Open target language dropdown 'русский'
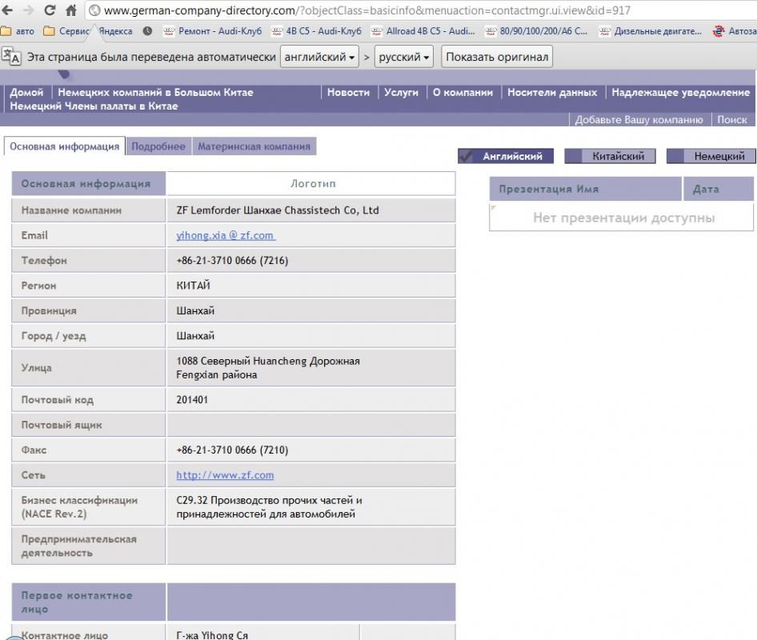The image size is (757, 640). pos(403,57)
